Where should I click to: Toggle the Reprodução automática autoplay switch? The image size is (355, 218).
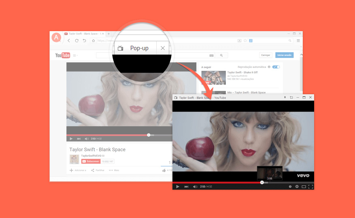tap(276, 67)
